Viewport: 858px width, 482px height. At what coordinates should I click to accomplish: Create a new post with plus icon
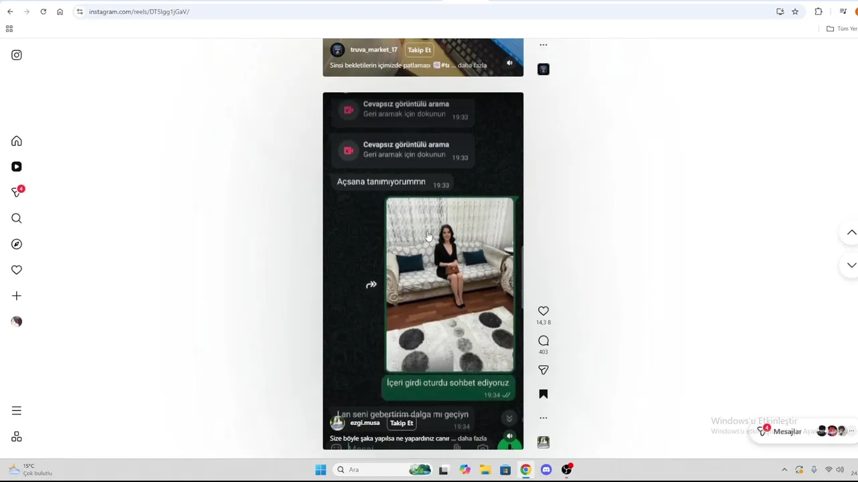tap(17, 296)
